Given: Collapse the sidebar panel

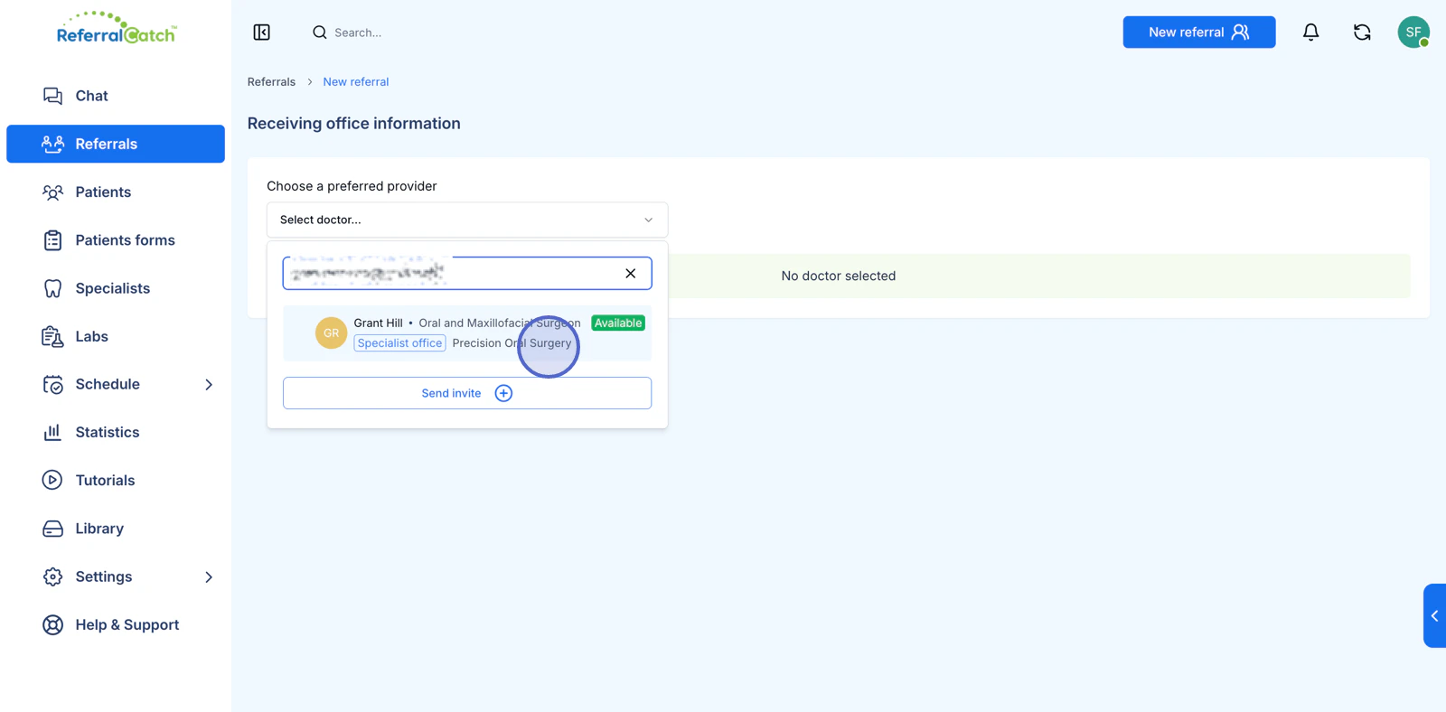Looking at the screenshot, I should point(262,33).
